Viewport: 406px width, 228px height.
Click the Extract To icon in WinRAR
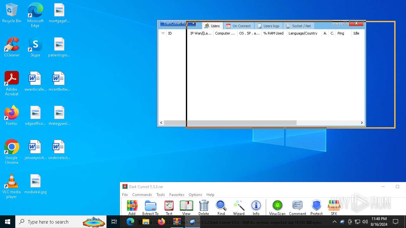click(x=150, y=208)
